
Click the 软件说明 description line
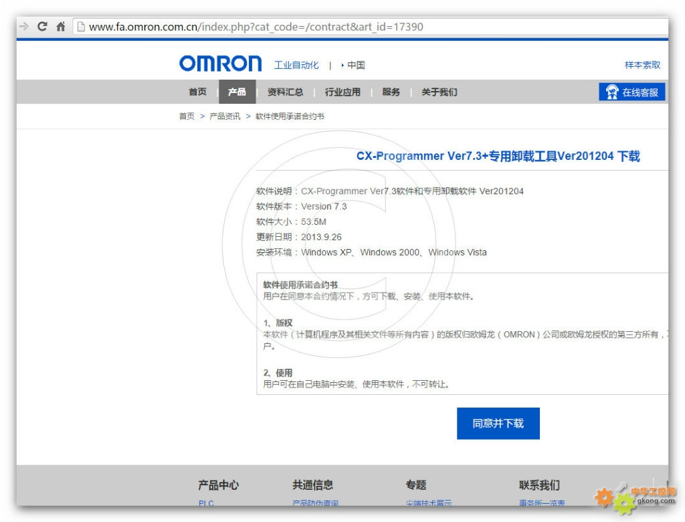390,191
